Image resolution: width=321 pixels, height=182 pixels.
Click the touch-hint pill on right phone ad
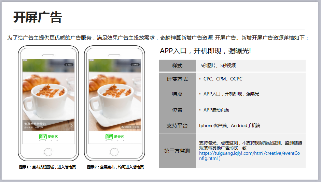click(x=130, y=127)
